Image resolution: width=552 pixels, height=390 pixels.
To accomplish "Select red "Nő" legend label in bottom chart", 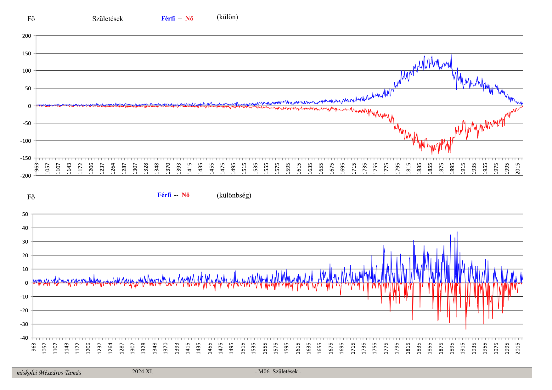I will click(x=185, y=195).
